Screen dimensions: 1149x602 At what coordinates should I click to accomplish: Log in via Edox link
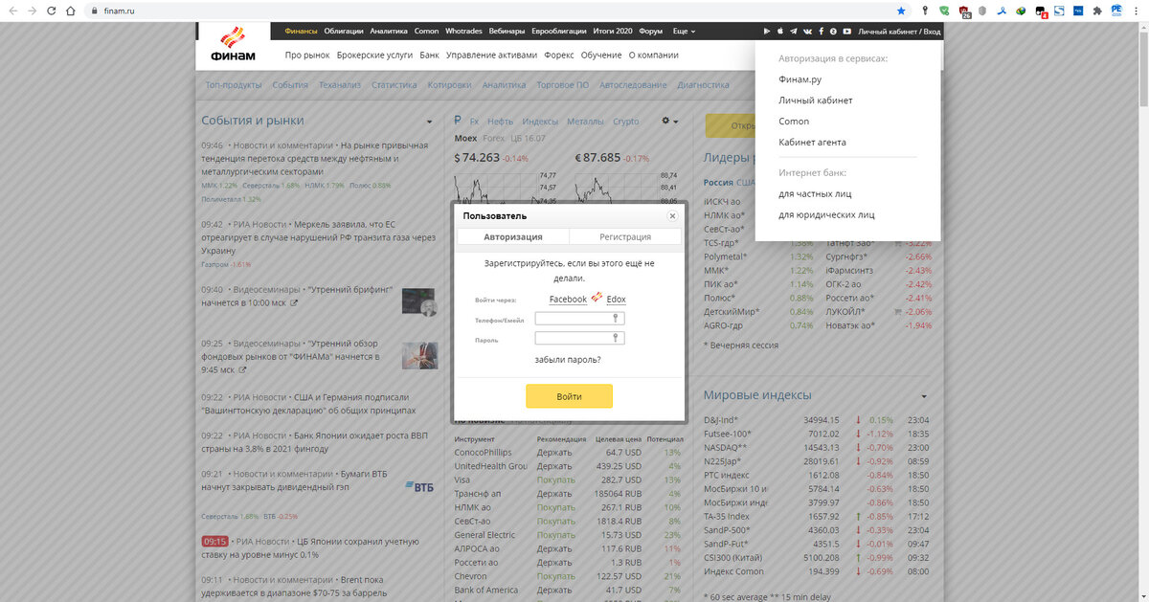(616, 300)
